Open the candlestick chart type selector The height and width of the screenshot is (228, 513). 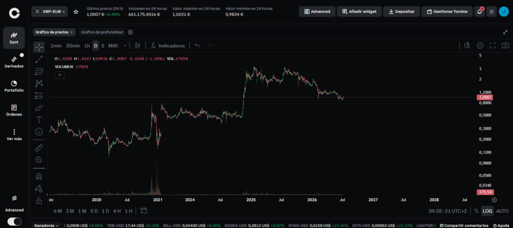[137, 46]
